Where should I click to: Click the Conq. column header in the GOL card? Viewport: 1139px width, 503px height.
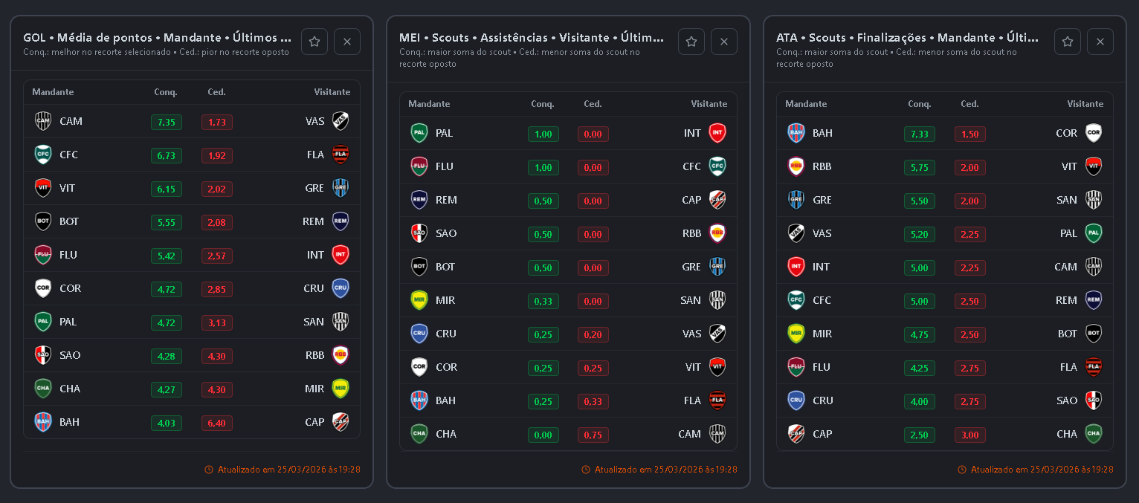click(166, 92)
